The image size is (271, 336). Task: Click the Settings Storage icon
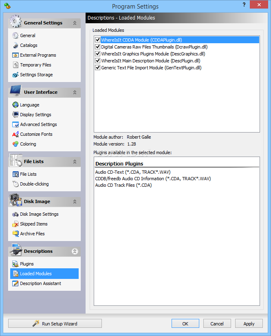click(x=15, y=75)
